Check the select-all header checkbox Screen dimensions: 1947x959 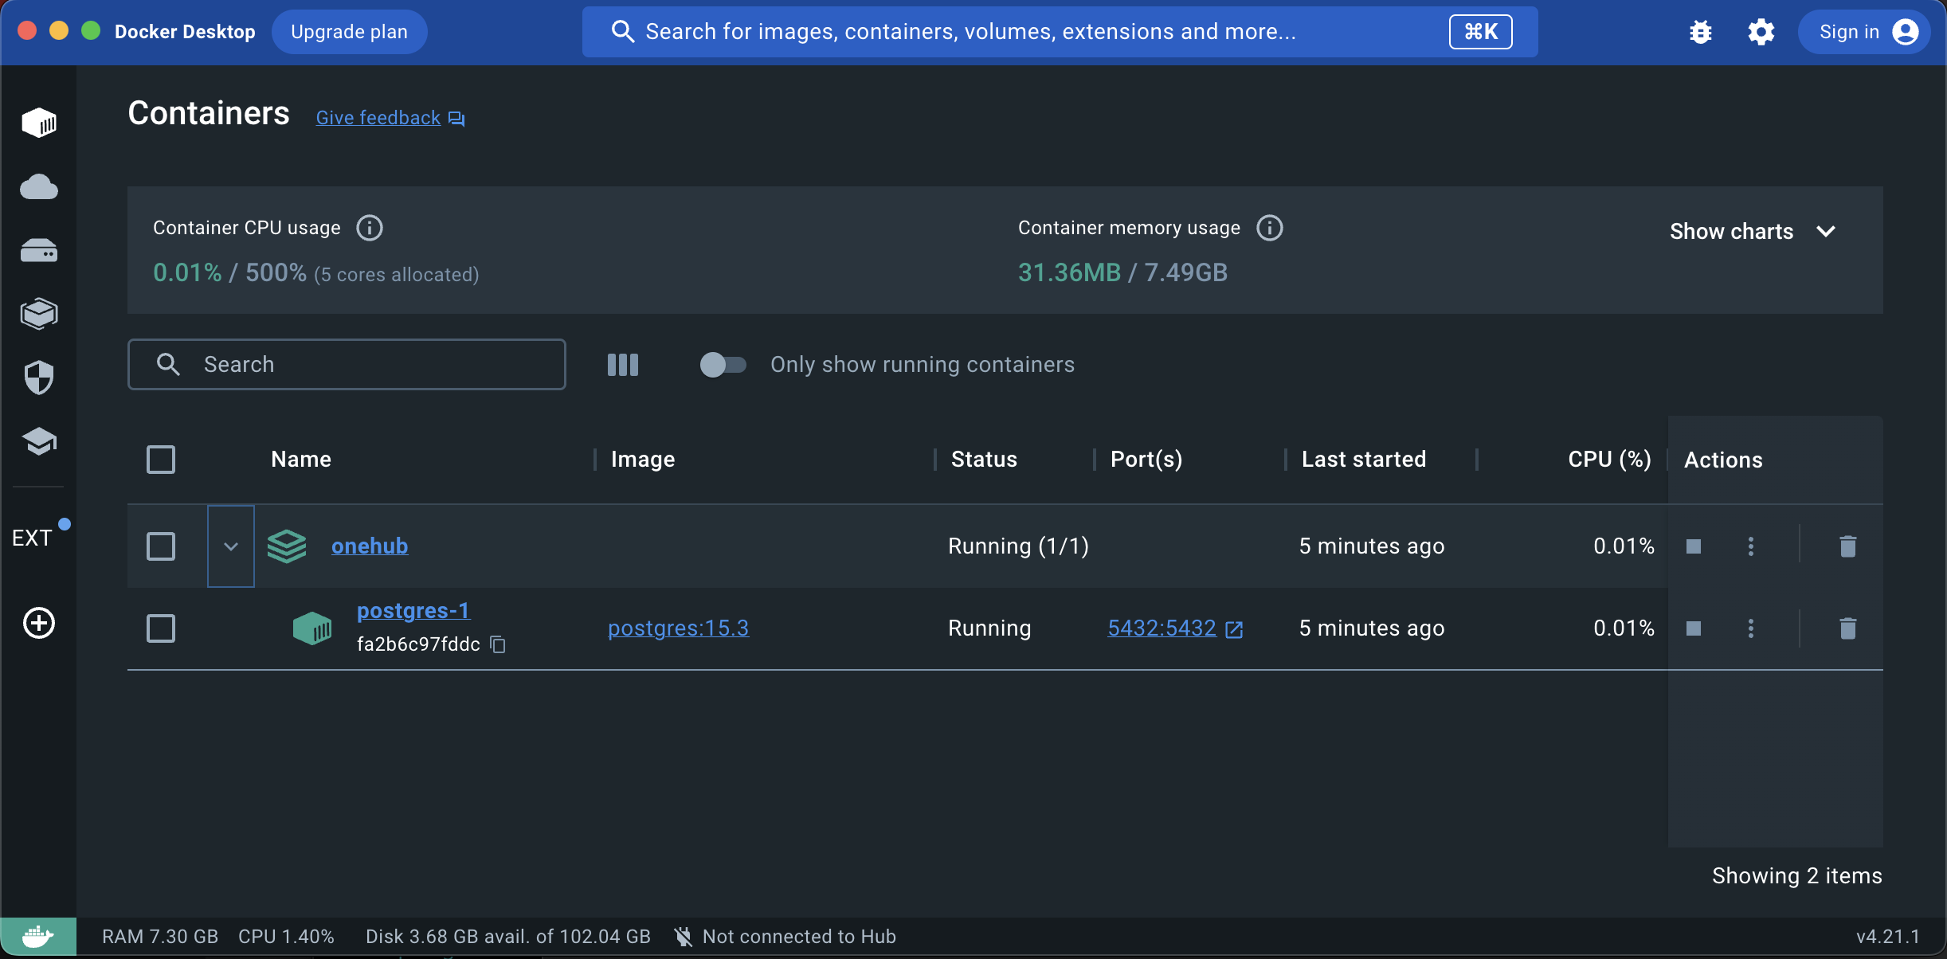161,460
